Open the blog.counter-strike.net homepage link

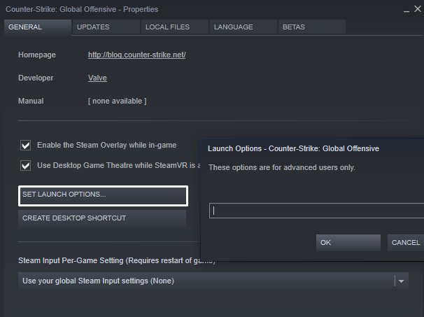click(137, 55)
